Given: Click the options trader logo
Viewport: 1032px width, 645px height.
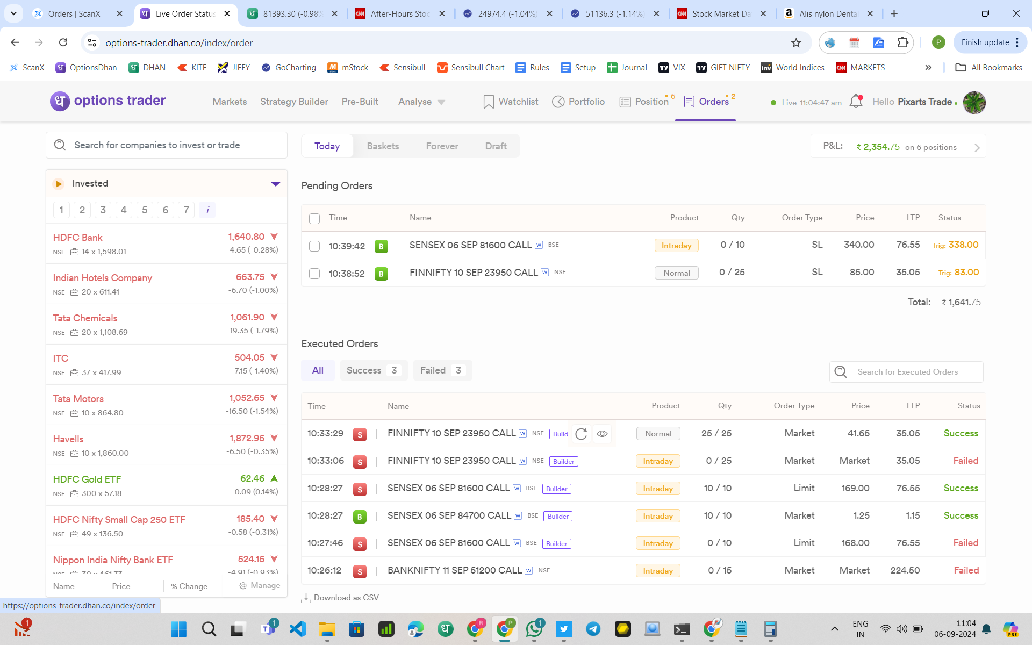Looking at the screenshot, I should (108, 101).
